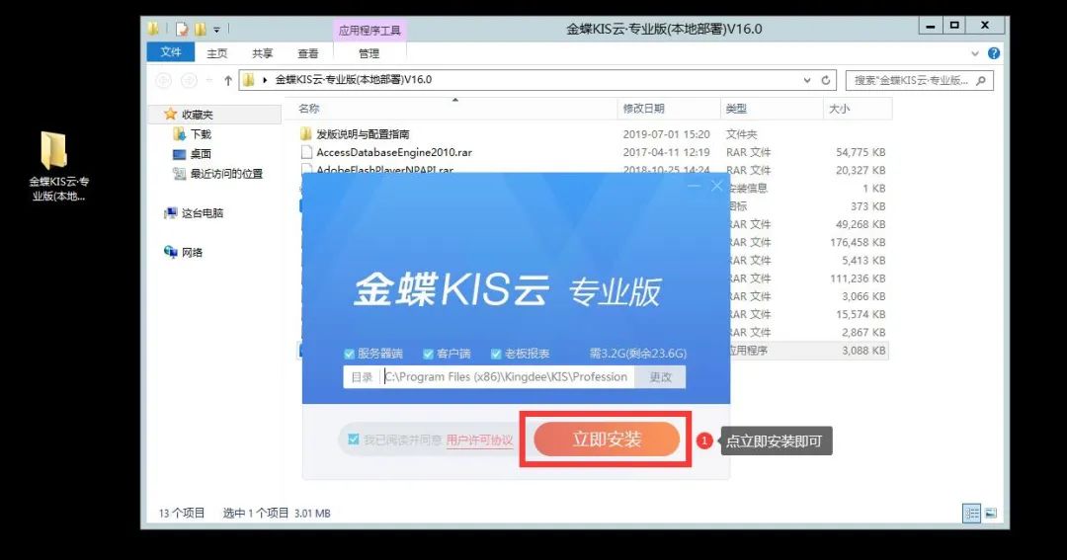
Task: Select the 应用程序工具 contextual tab header
Action: 369,30
